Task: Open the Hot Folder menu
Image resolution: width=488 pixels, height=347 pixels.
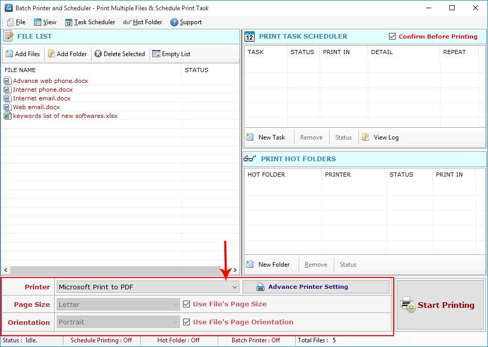Action: pos(143,22)
